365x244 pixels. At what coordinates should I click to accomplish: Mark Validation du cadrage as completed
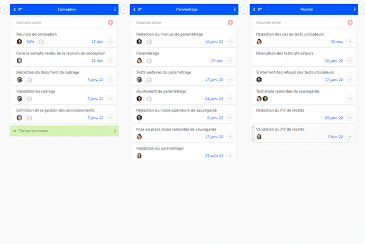tap(111, 99)
